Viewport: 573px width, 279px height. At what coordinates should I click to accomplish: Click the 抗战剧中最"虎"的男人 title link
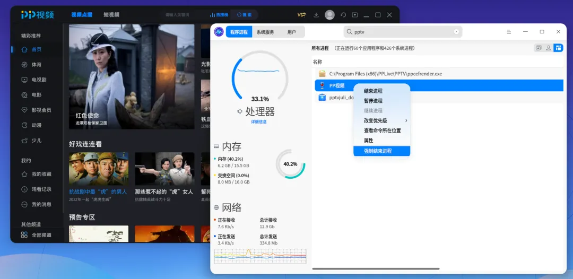(98, 191)
